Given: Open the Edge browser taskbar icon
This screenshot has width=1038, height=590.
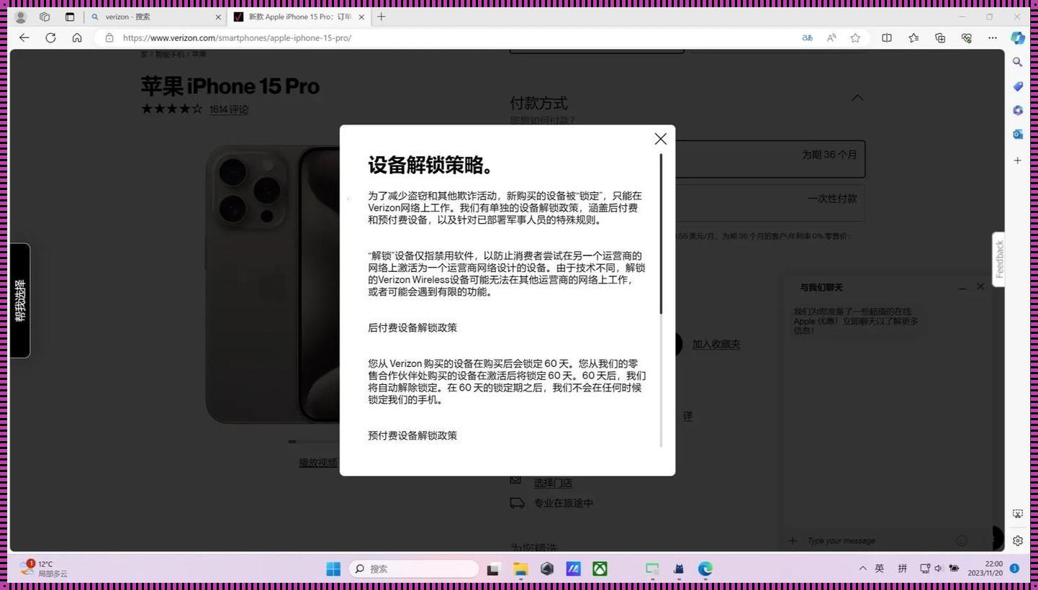Looking at the screenshot, I should (705, 569).
